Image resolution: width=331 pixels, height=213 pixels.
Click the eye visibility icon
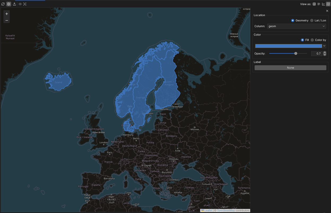coord(20,4)
